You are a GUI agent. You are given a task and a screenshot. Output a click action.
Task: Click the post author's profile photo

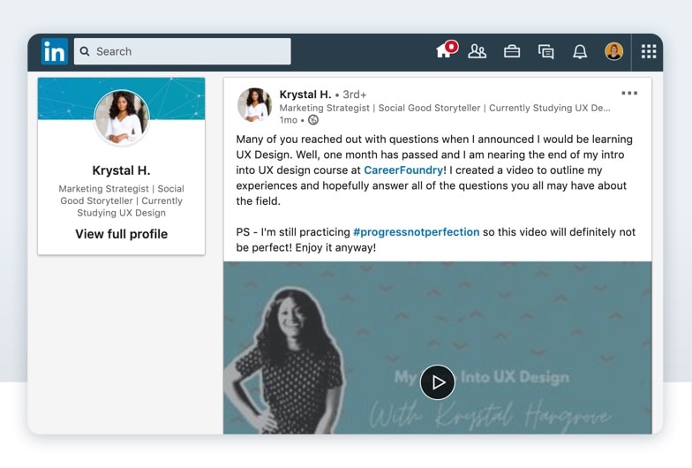pyautogui.click(x=255, y=105)
